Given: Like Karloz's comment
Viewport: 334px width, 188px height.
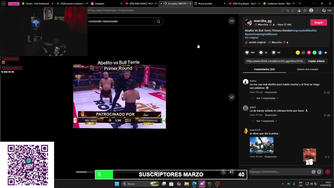Looking at the screenshot, I should point(325,92).
